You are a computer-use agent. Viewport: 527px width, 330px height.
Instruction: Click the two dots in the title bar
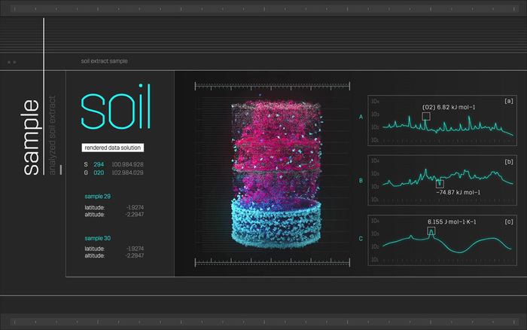[11, 62]
